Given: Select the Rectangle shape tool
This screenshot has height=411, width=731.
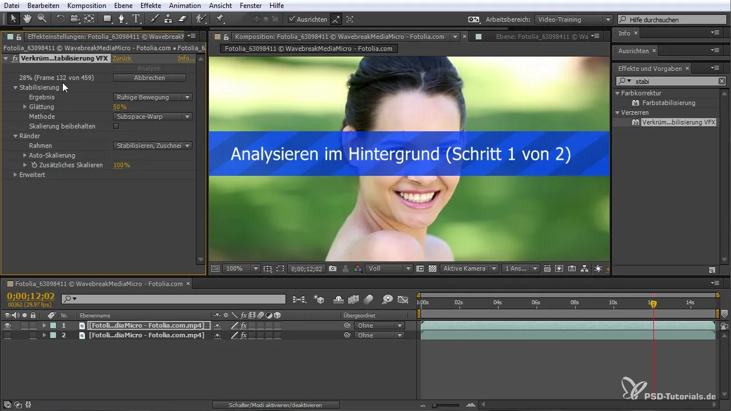Looking at the screenshot, I should pyautogui.click(x=108, y=19).
